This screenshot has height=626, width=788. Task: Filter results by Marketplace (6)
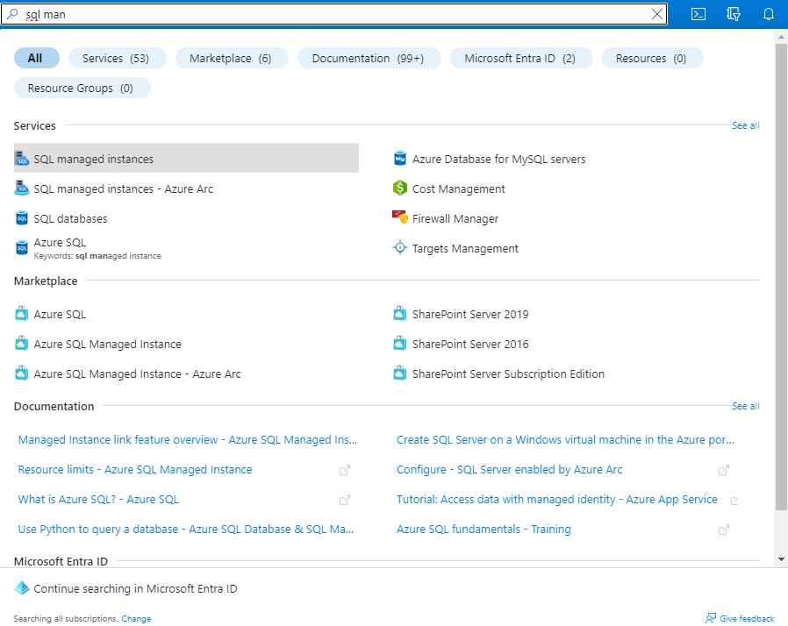point(232,58)
